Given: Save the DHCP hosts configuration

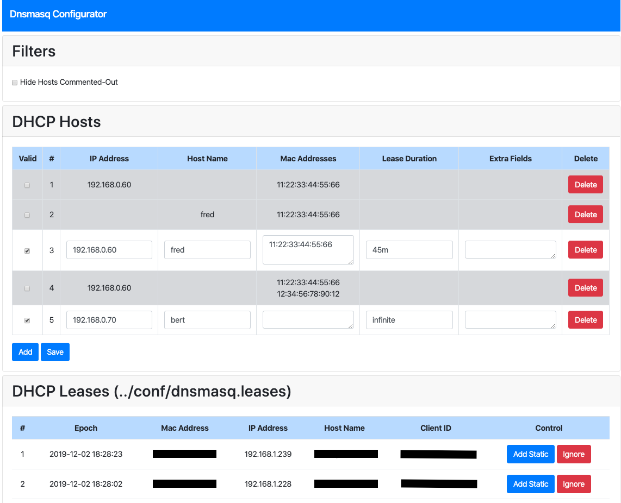Looking at the screenshot, I should tap(55, 352).
